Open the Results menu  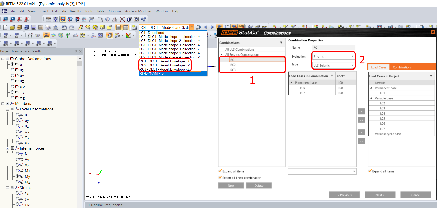[x=75, y=11]
